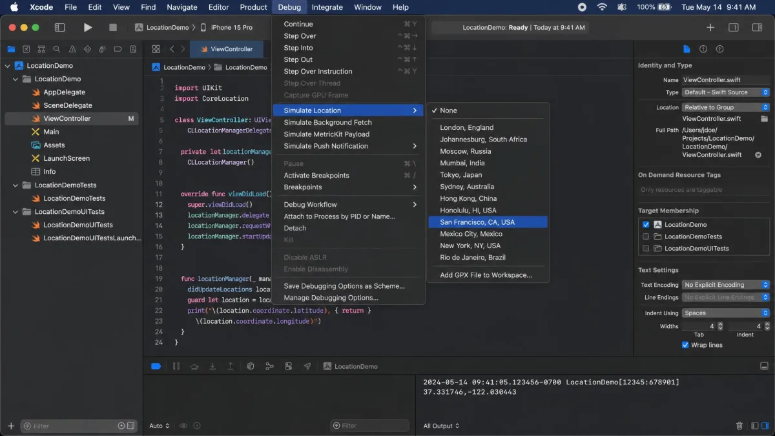This screenshot has width=775, height=436.
Task: Click the simulate location arrow in debug bar
Action: [x=307, y=366]
